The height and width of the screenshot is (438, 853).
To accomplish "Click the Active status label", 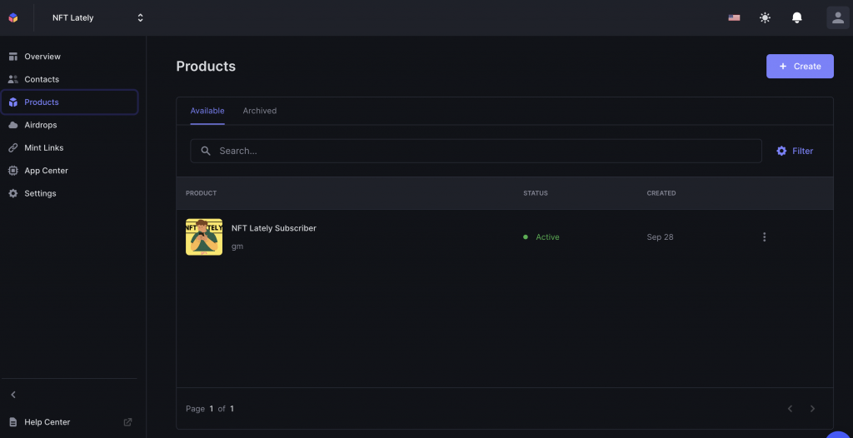I will [x=547, y=237].
